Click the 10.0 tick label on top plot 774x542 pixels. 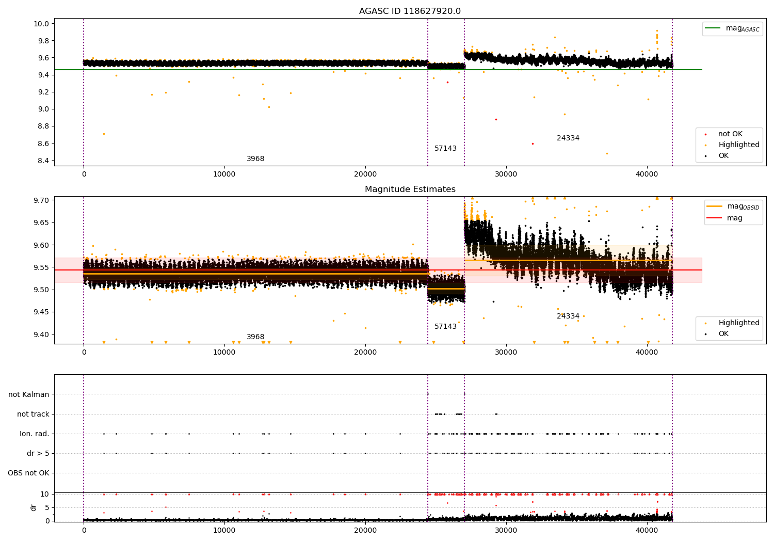point(41,24)
